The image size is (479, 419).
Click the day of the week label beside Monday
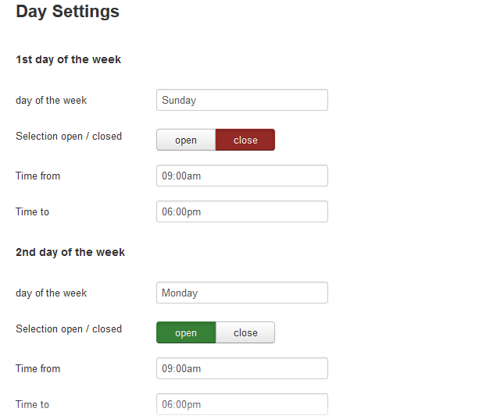52,293
